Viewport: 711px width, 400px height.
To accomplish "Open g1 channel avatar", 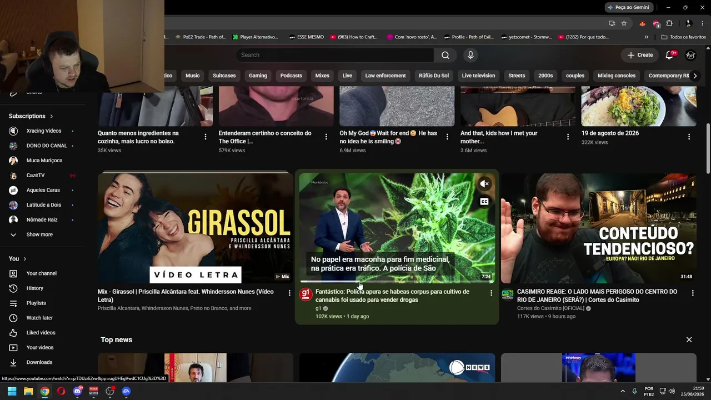I will coord(306,294).
